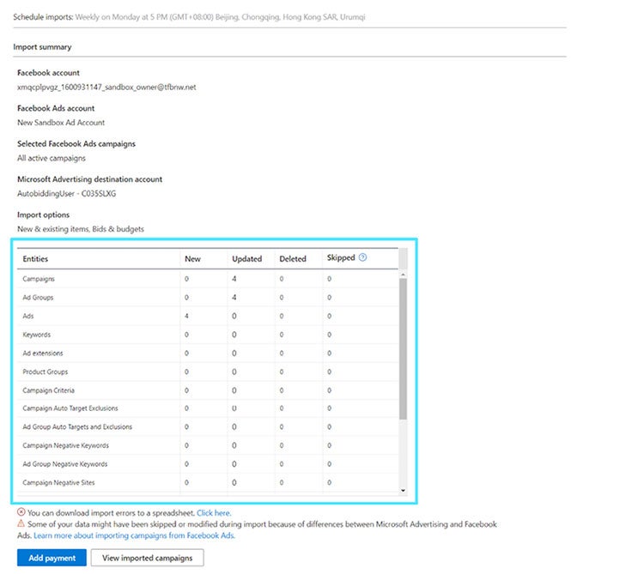The height and width of the screenshot is (574, 644).
Task: Select the Ad extensions row label
Action: pos(43,353)
